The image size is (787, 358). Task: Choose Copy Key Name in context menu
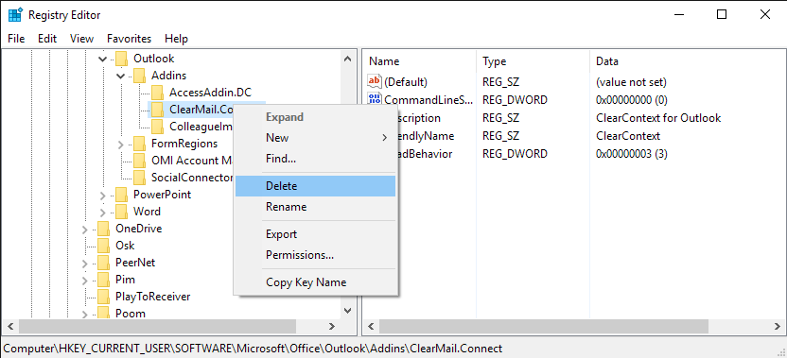coord(315,282)
